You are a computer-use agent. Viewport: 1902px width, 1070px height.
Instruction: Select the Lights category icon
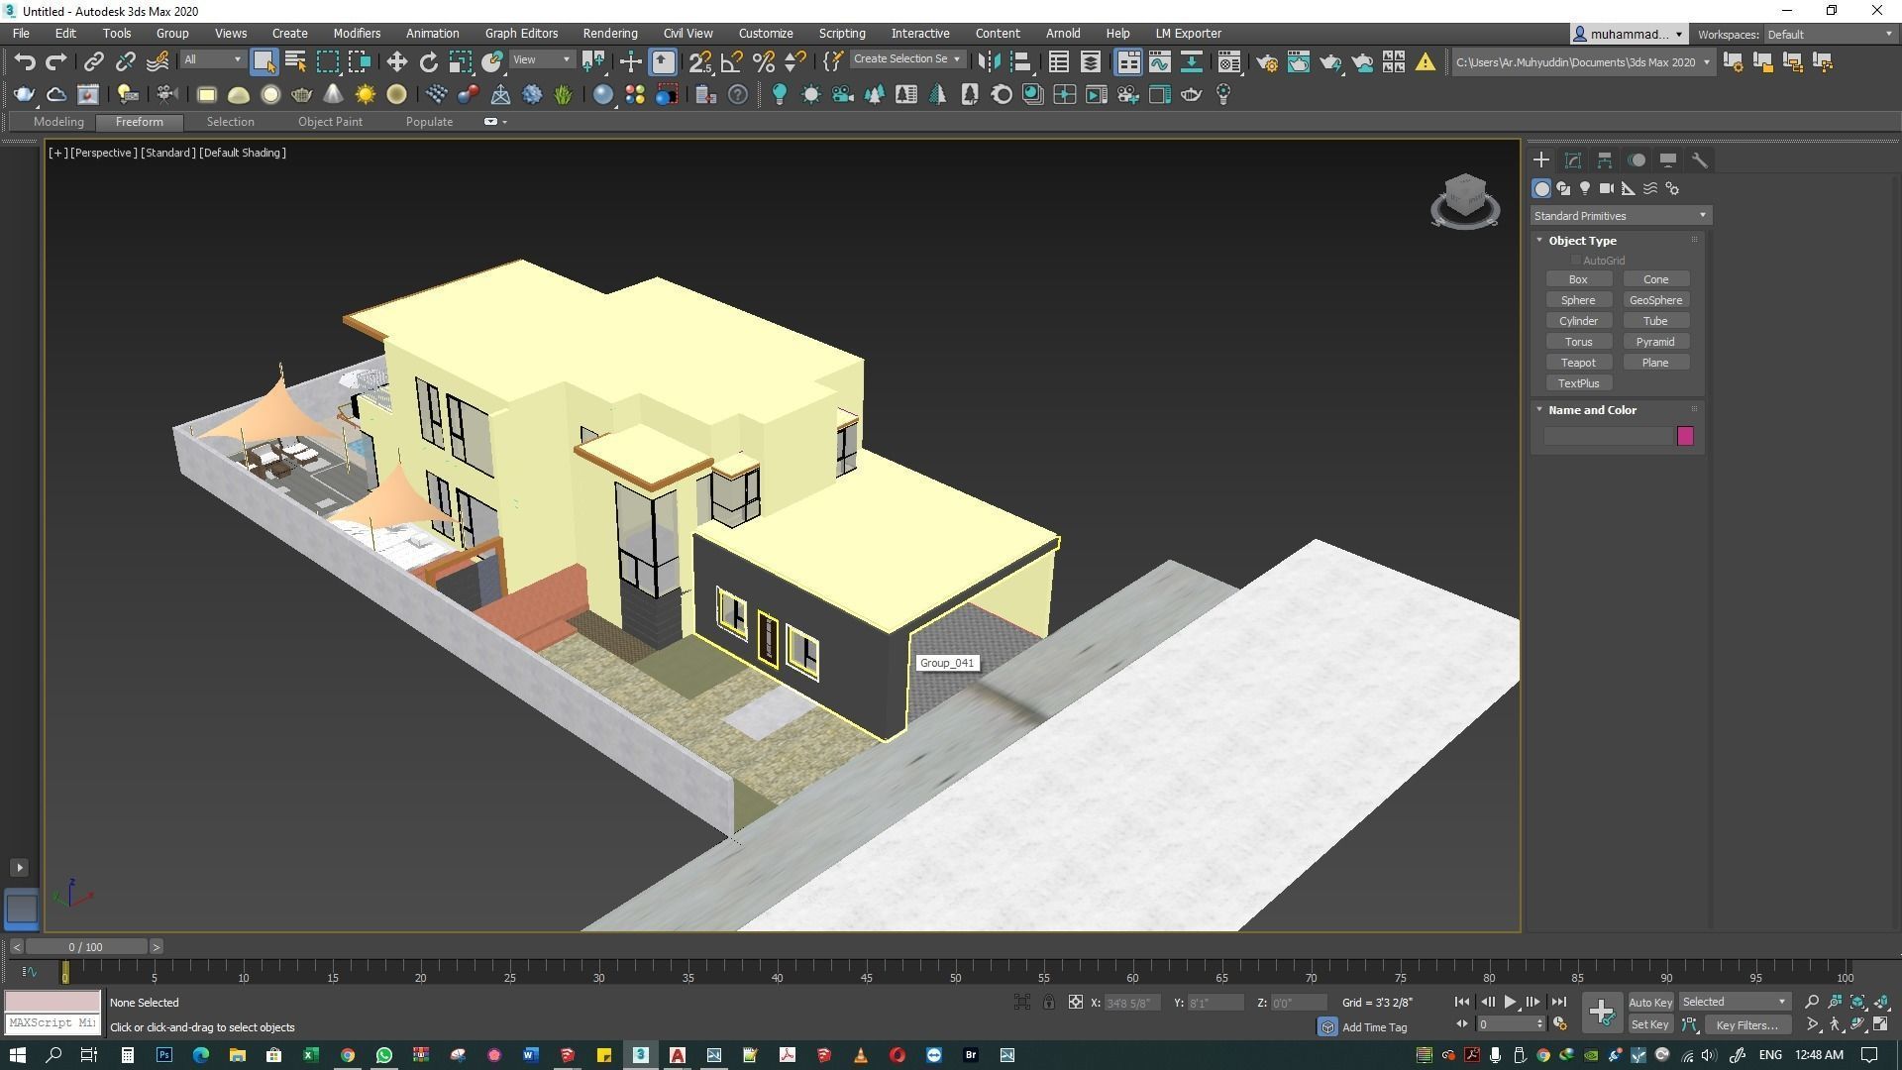pyautogui.click(x=1585, y=188)
